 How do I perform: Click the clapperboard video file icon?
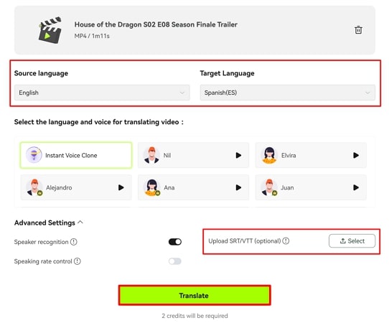50,30
